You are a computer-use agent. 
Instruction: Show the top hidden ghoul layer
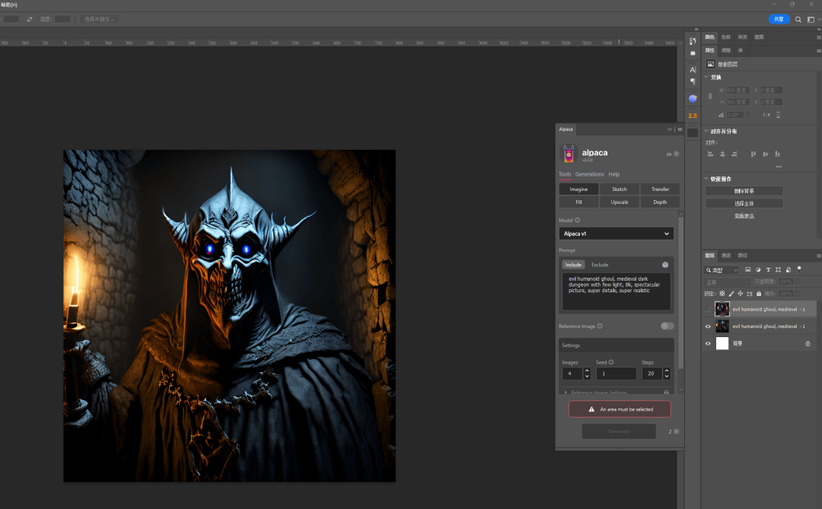click(708, 309)
